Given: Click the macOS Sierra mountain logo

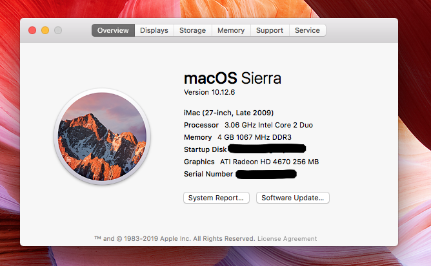Looking at the screenshot, I should pos(102,137).
